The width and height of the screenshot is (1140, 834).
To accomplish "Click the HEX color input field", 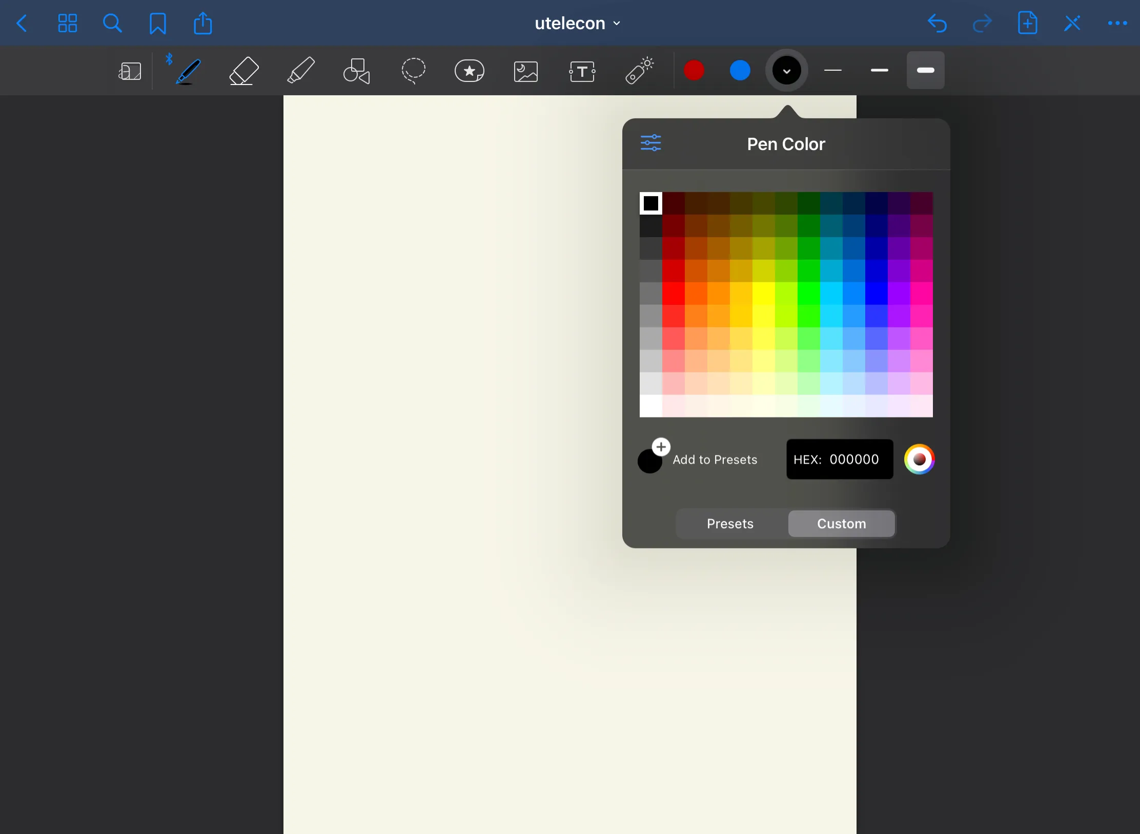I will tap(840, 459).
